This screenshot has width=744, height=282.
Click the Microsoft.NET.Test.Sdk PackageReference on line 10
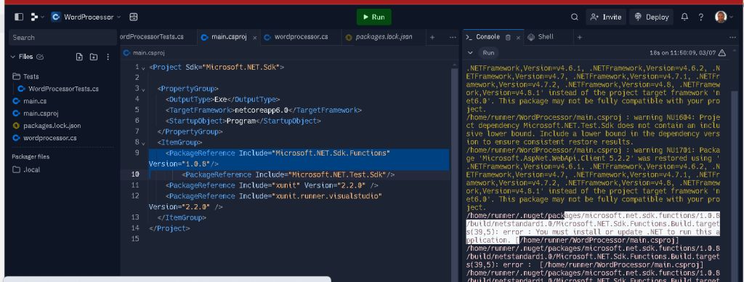click(x=288, y=174)
